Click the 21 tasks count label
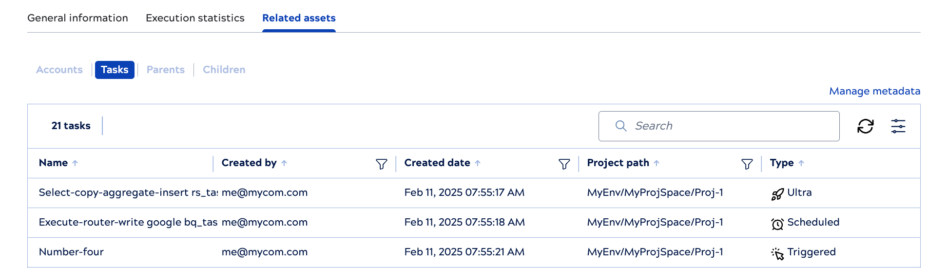This screenshot has width=928, height=268. coord(71,126)
